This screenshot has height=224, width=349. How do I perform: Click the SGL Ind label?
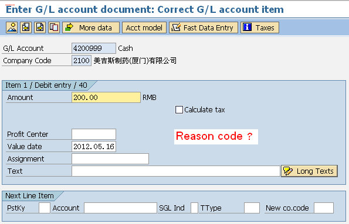tap(172, 208)
